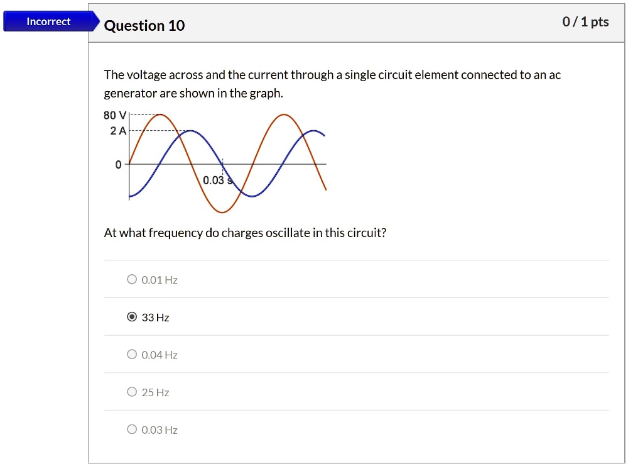
Task: Click the 25 Hz answer label text
Action: click(155, 392)
